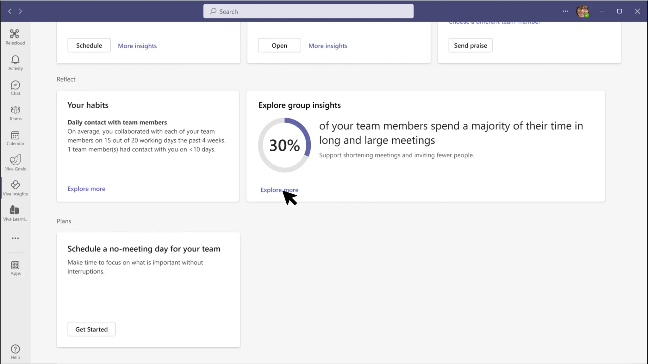This screenshot has height=364, width=648.
Task: Click the Send praise button
Action: tap(470, 45)
